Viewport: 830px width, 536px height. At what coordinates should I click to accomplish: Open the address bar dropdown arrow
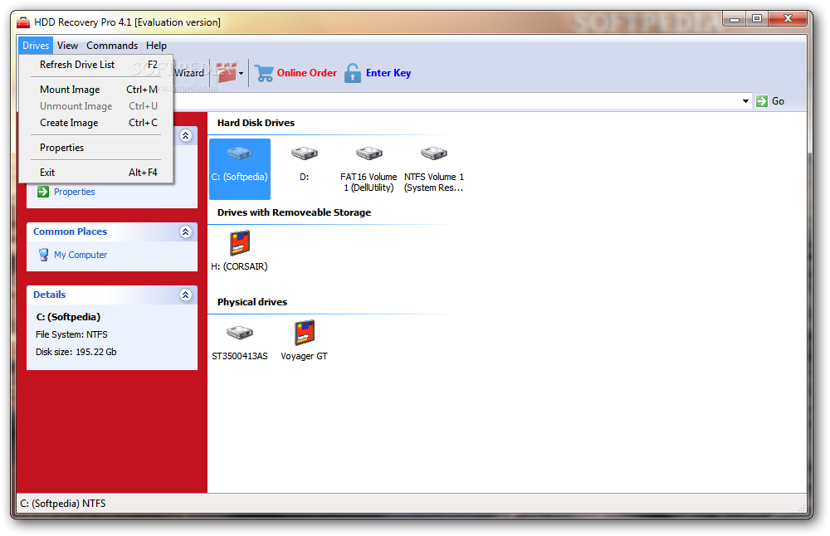tap(745, 101)
